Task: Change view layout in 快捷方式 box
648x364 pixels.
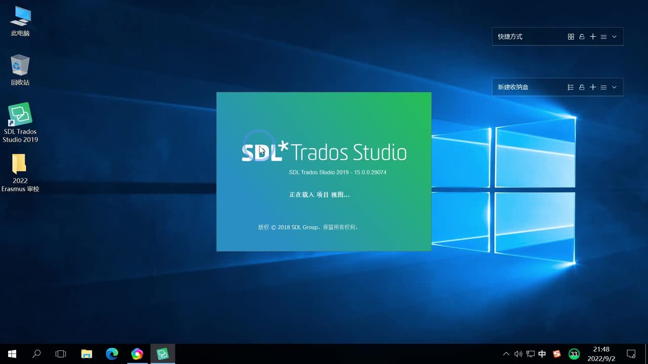Action: 571,37
